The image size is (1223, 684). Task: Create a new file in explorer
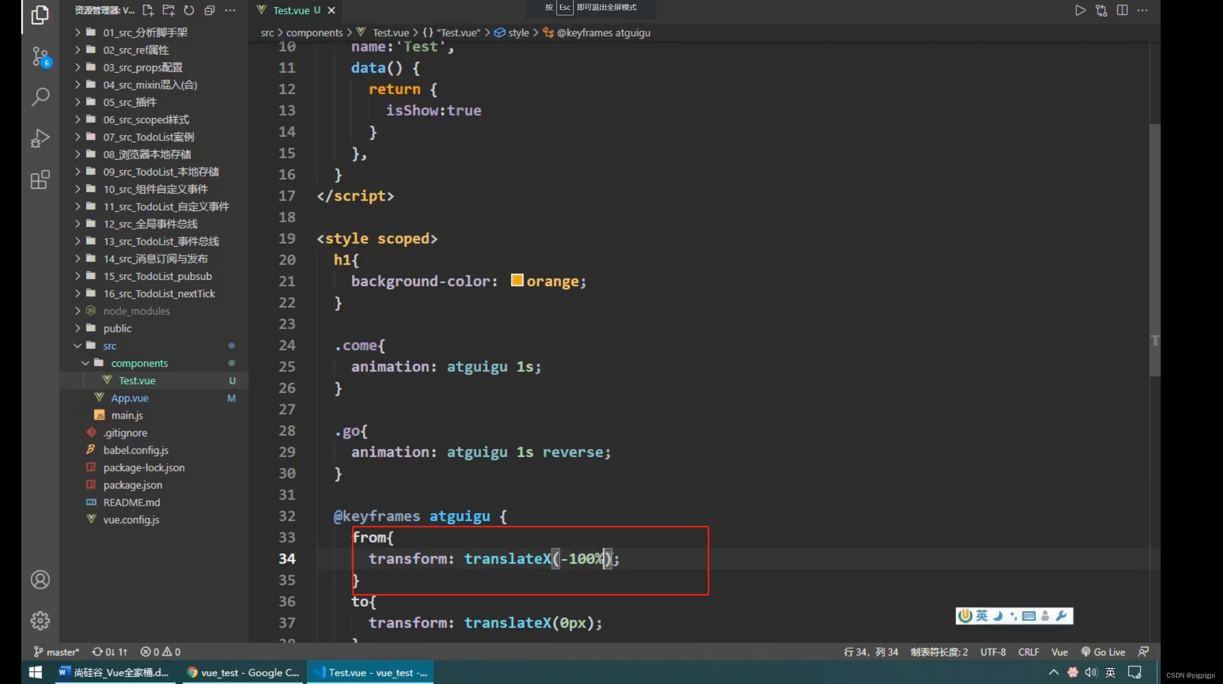pyautogui.click(x=148, y=10)
